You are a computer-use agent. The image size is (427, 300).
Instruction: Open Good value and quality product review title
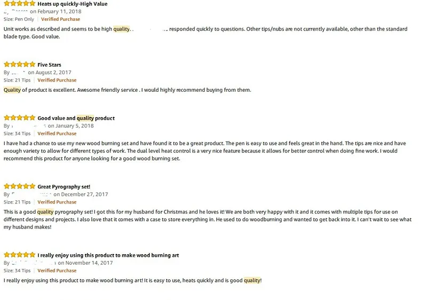(x=76, y=118)
